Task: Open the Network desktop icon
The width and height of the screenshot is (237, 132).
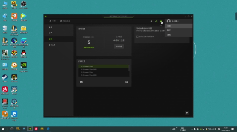Action: pyautogui.click(x=5, y=17)
